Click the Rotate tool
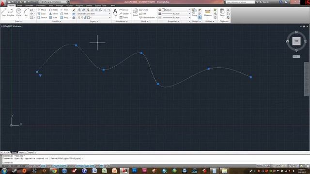The height and width of the screenshot is (174, 310). coord(54,10)
